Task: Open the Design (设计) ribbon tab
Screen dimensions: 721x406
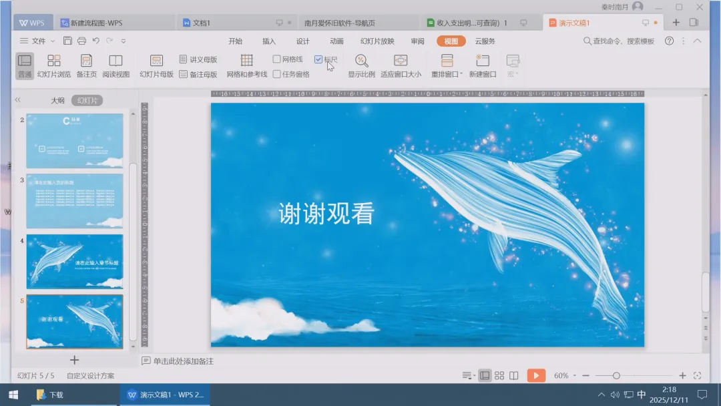Action: 302,41
